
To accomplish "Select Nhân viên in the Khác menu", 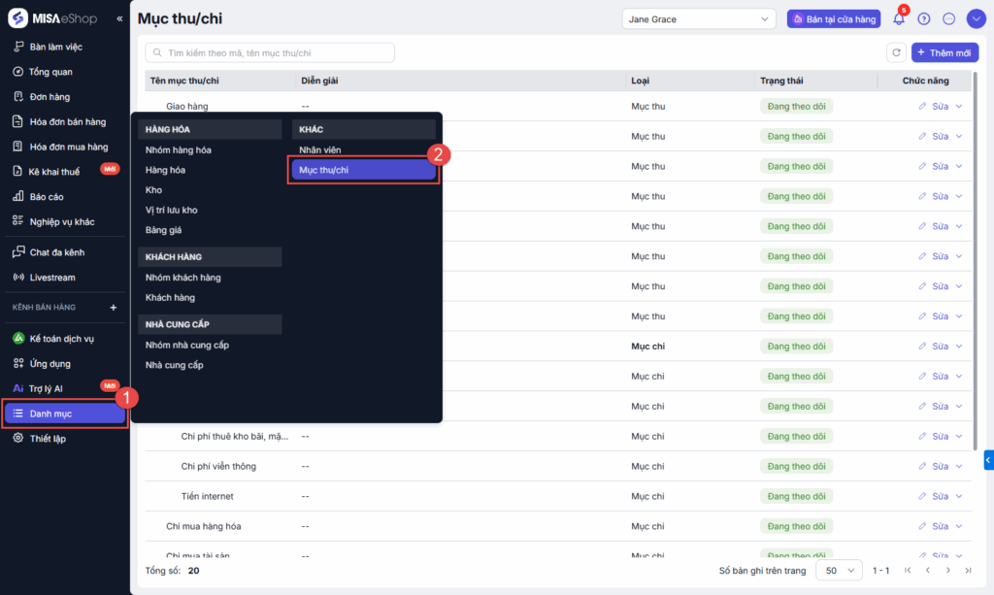I will click(320, 149).
